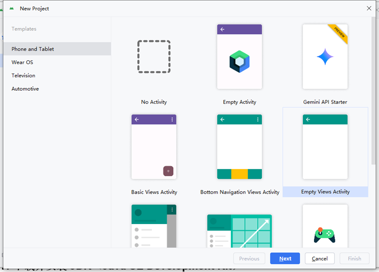
Task: Click the Empty Views Activity label
Action: 326,192
